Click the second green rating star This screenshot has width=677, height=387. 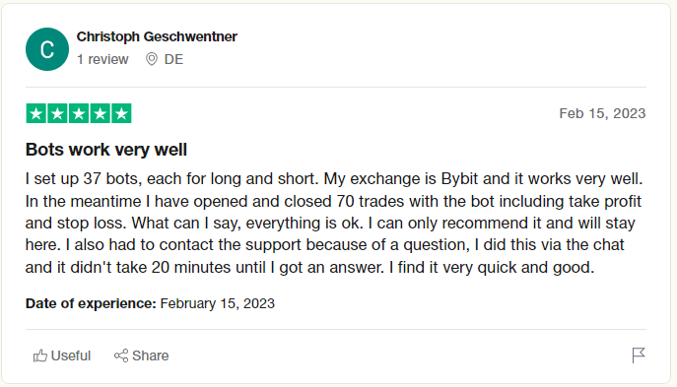pos(57,113)
